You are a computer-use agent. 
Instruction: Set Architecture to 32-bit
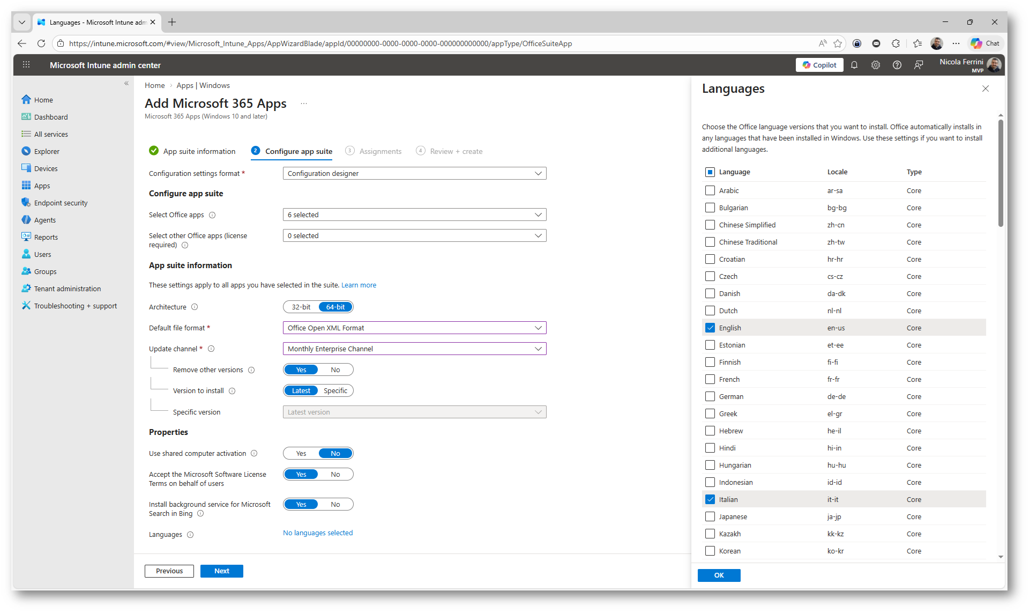point(301,307)
